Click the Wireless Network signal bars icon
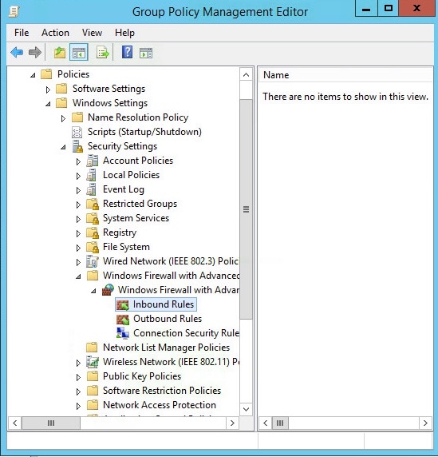This screenshot has height=457, width=438. tap(93, 362)
